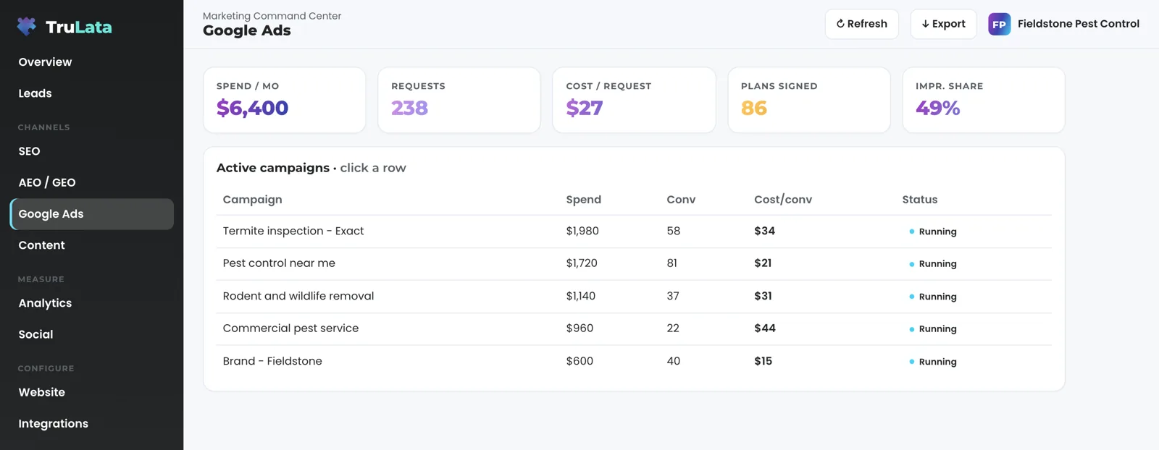1159x450 pixels.
Task: Click the $1,140 spend value
Action: (x=581, y=296)
